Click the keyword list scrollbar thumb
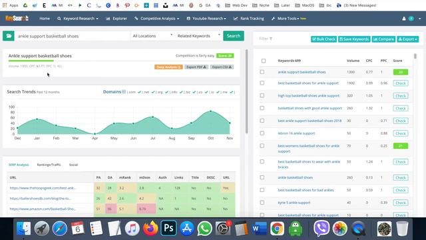426x240 pixels. pyautogui.click(x=415, y=56)
